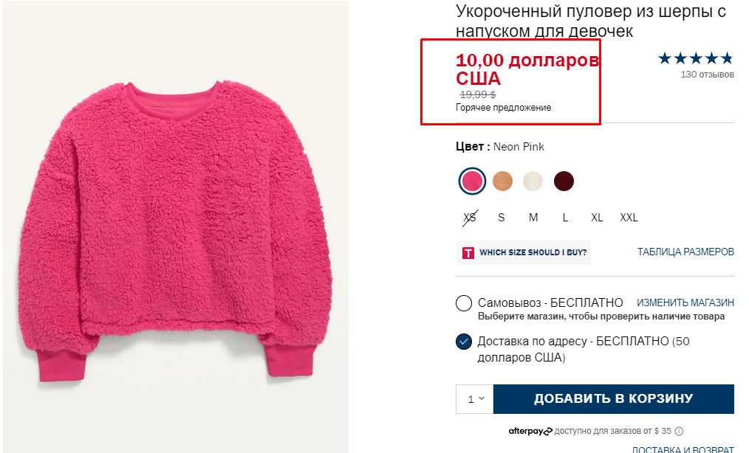Add the item via ДОБАВИТЬ В КОРЗИНУ
The height and width of the screenshot is (453, 749).
[613, 399]
